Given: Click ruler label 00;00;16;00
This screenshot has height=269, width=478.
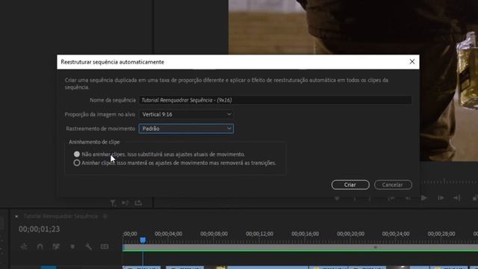Looking at the screenshot, I should point(305,234).
